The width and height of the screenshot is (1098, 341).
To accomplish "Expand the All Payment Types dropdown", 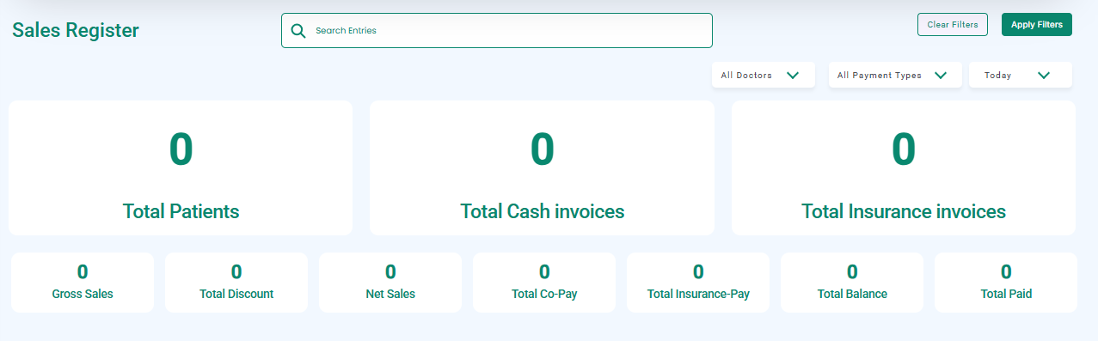I will (x=895, y=75).
